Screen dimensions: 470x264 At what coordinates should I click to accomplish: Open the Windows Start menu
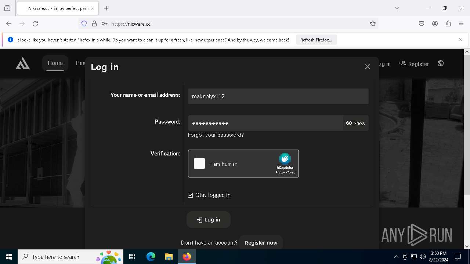pyautogui.click(x=9, y=257)
